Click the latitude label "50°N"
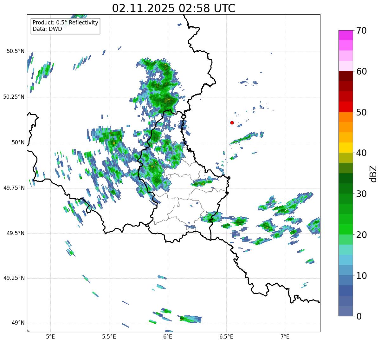 pyautogui.click(x=18, y=142)
